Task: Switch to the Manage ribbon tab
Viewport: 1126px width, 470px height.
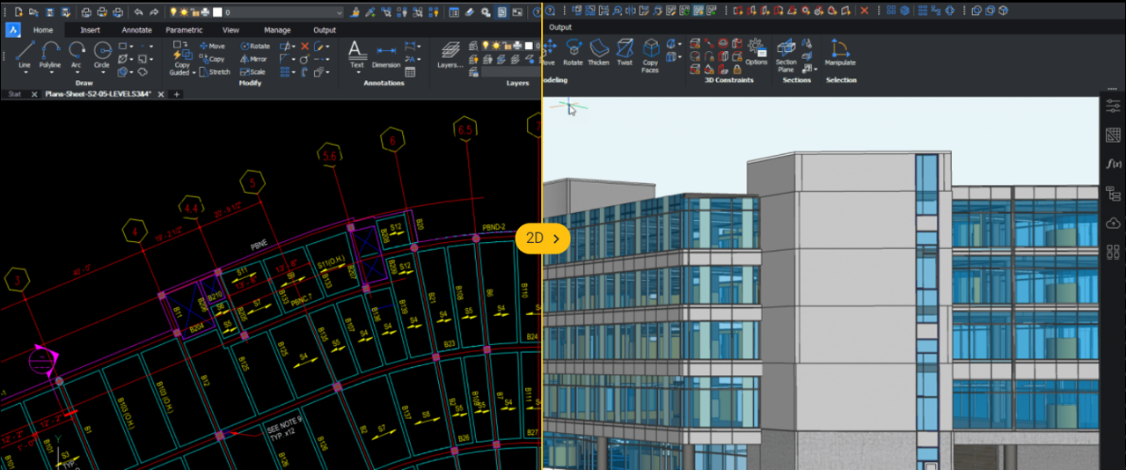Action: pos(277,30)
